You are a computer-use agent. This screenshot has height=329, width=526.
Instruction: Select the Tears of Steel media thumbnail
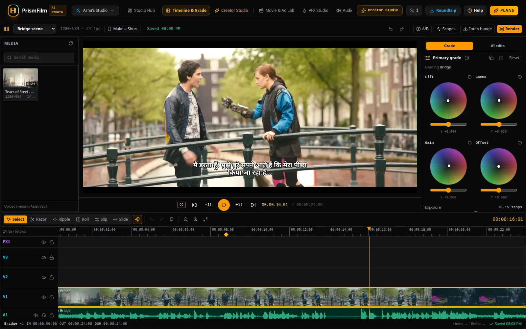pos(21,84)
